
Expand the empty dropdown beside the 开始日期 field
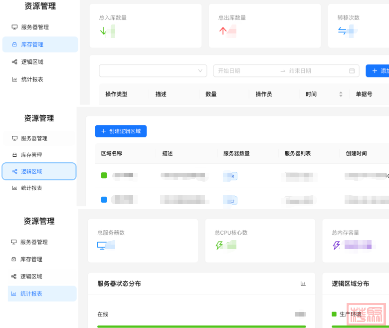[153, 71]
